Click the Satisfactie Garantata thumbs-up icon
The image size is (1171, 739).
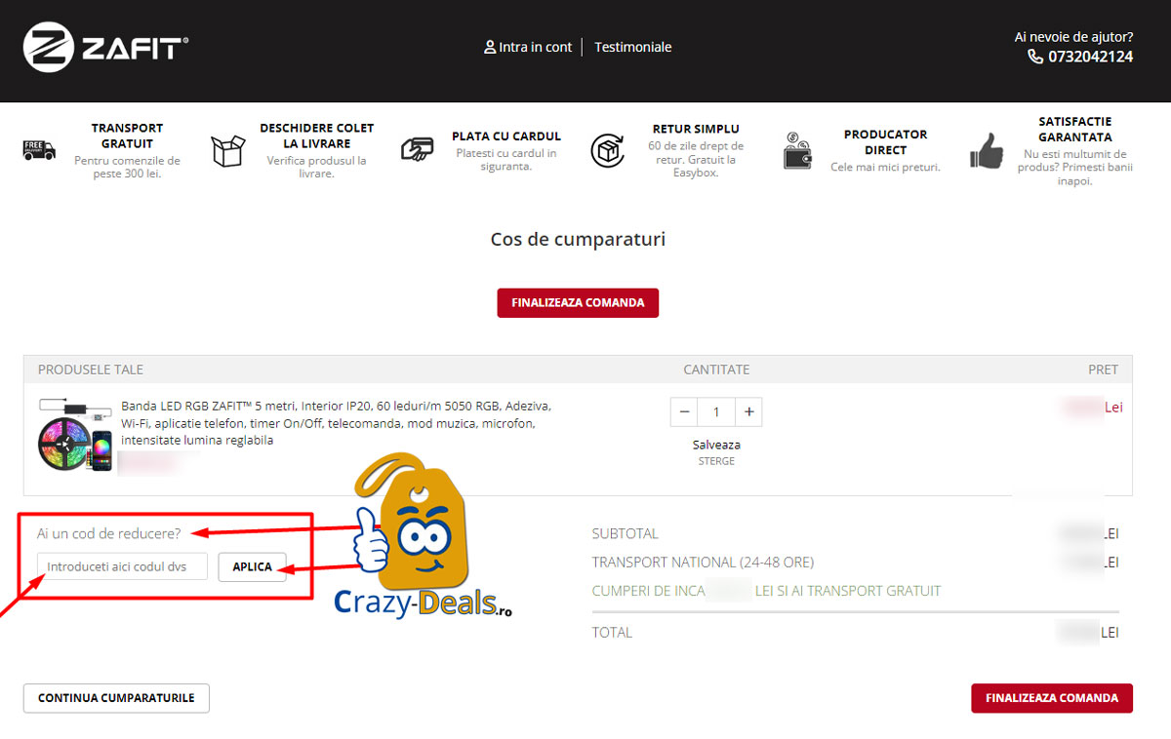pos(985,153)
